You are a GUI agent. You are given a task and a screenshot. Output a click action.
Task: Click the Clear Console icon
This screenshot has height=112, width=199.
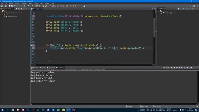172,68
